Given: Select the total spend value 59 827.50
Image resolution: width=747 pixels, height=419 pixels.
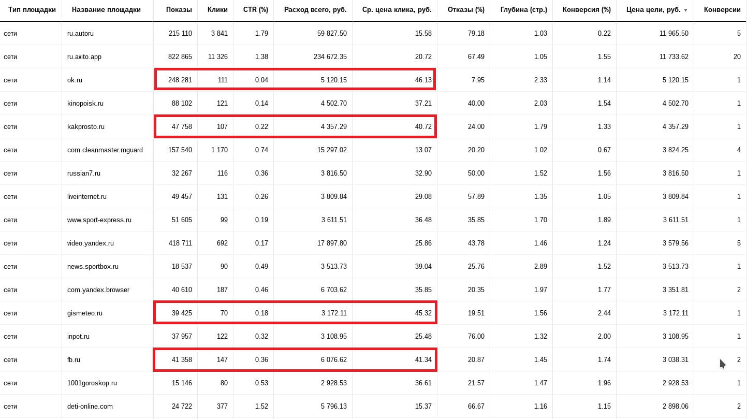Looking at the screenshot, I should click(332, 33).
